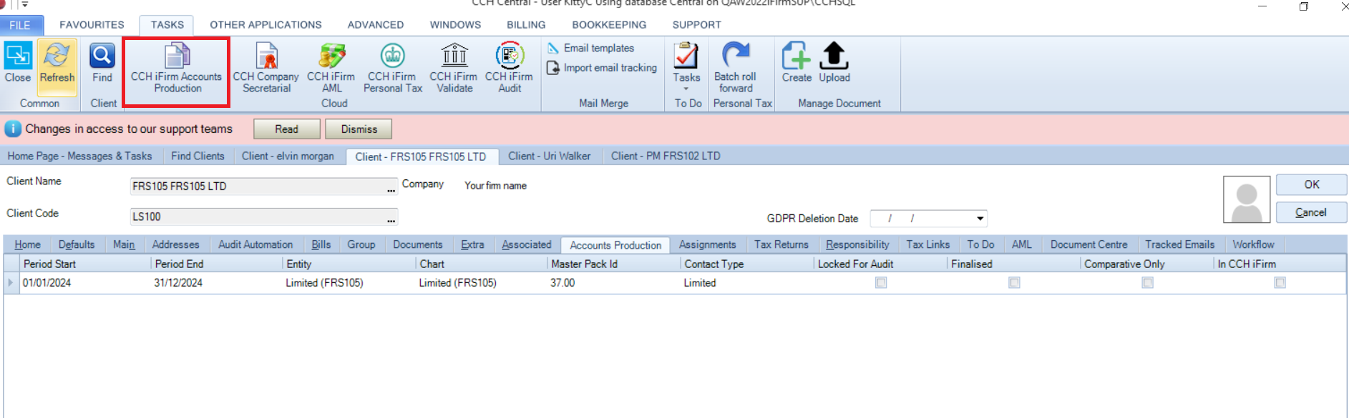Image resolution: width=1349 pixels, height=418 pixels.
Task: Tick Finalised checkbox for 2024 period
Action: tap(1014, 283)
